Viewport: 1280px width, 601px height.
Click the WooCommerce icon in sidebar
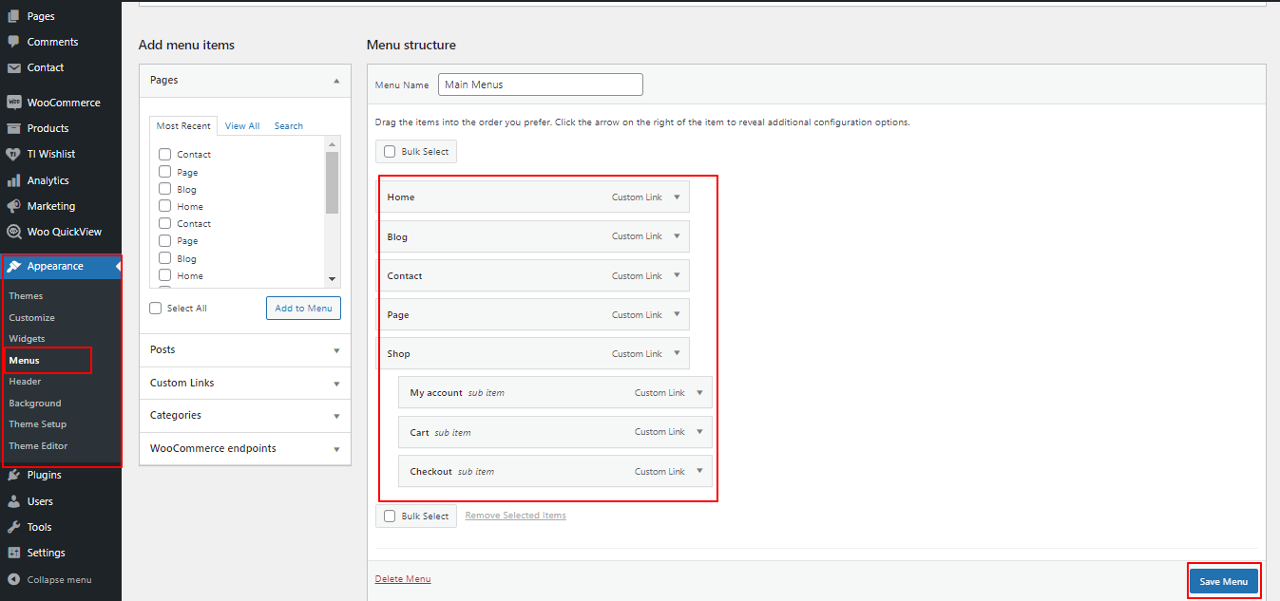point(13,103)
